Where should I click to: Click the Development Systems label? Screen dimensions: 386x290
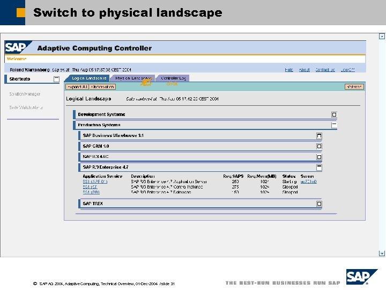coord(101,114)
